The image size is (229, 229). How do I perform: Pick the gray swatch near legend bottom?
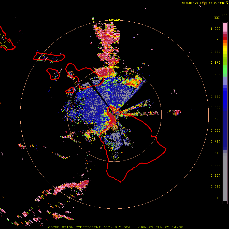[225, 178]
